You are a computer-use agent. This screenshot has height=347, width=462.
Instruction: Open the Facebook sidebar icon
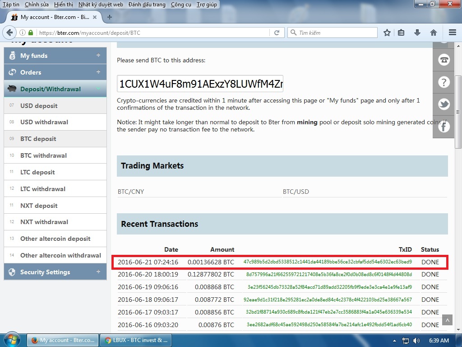(444, 127)
